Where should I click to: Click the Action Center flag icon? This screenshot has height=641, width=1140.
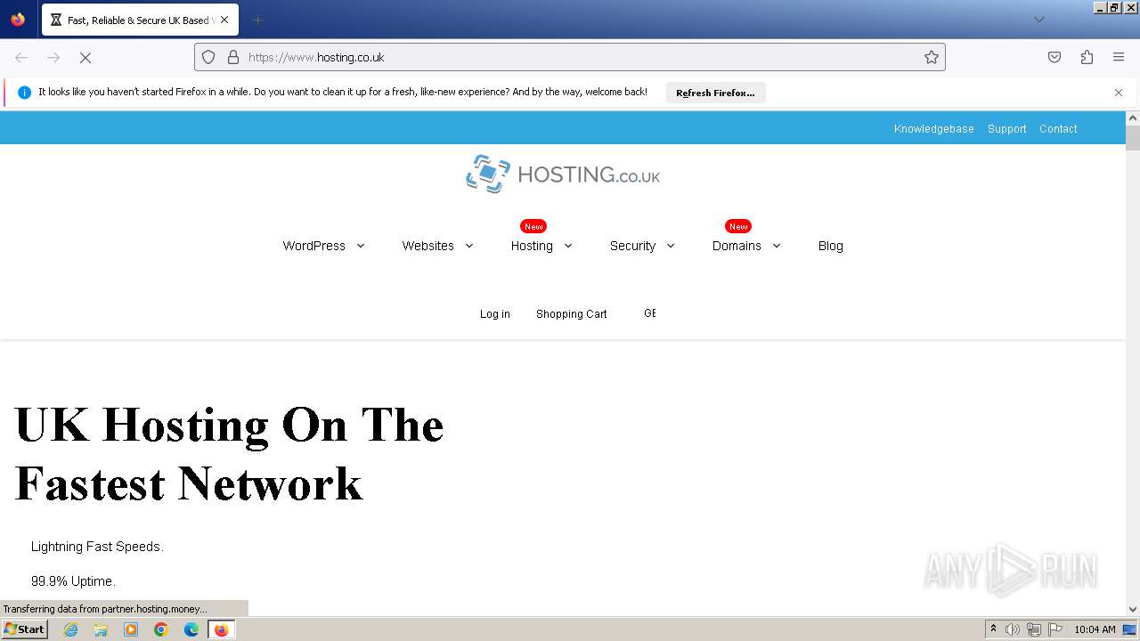point(1055,629)
